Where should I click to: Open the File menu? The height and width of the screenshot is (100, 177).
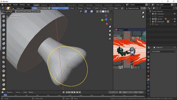(x=6, y=5)
